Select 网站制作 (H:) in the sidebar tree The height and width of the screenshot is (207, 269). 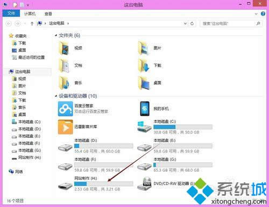click(26, 158)
